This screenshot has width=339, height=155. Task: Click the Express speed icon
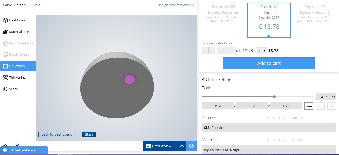(323, 7)
